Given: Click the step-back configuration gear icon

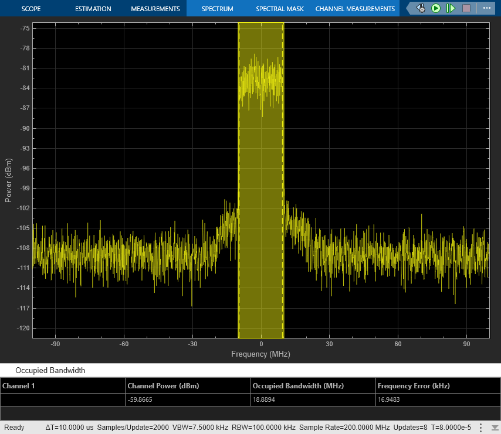Looking at the screenshot, I should click(x=421, y=8).
